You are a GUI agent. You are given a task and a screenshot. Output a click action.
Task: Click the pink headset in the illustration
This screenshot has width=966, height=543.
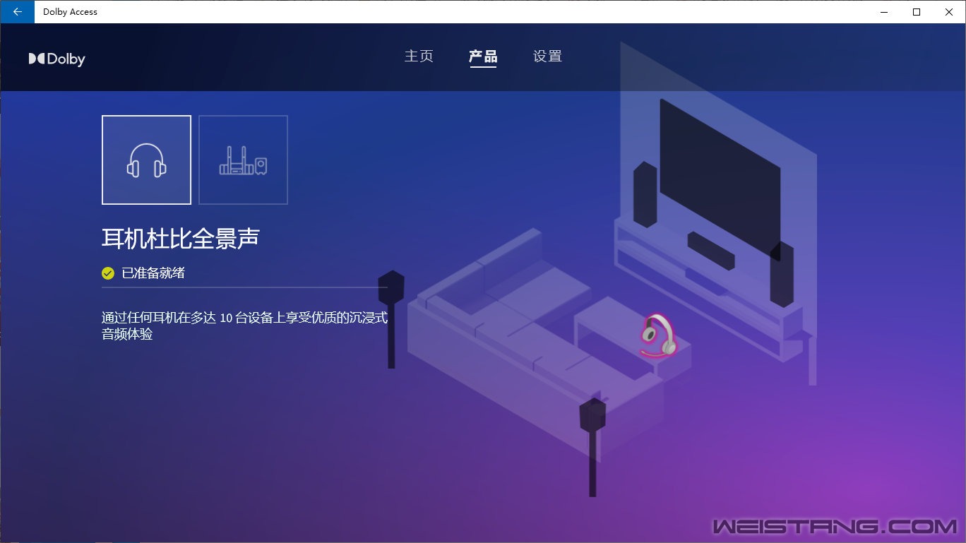tap(659, 336)
